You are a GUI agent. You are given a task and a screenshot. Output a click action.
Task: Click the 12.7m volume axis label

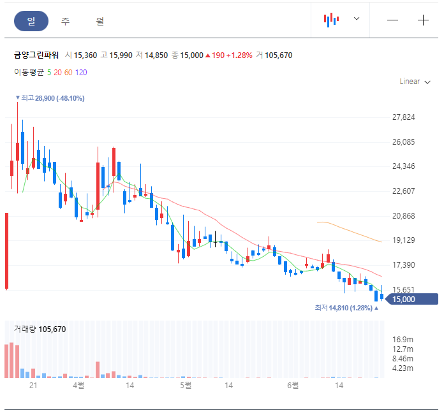click(403, 349)
